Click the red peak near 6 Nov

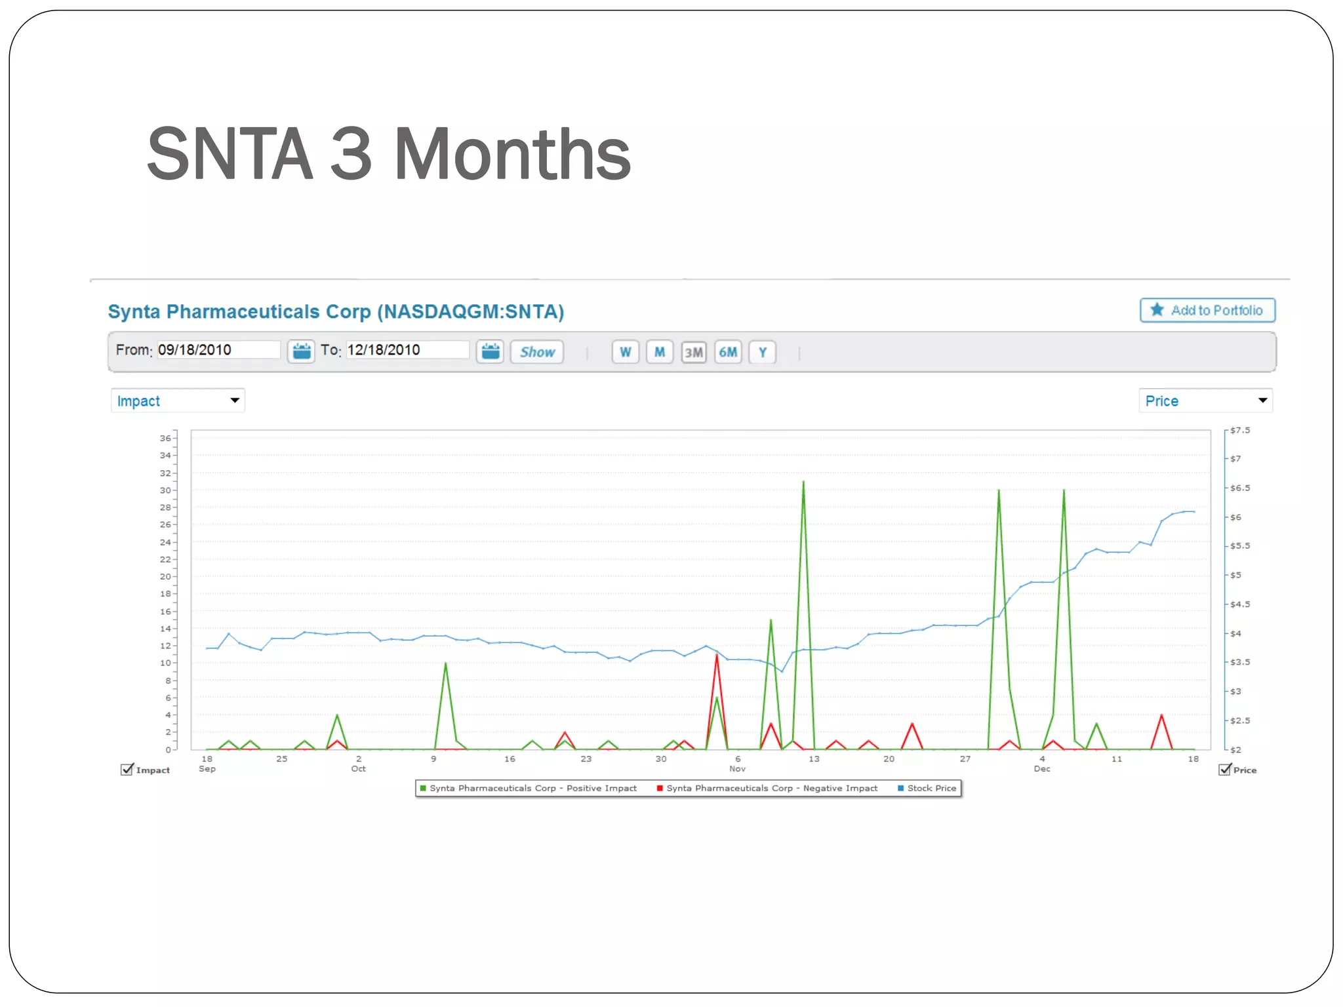coord(717,656)
